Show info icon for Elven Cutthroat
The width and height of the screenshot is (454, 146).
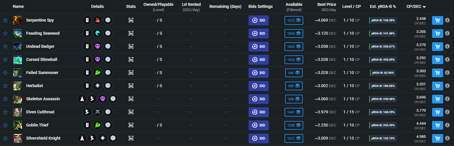(x=447, y=112)
